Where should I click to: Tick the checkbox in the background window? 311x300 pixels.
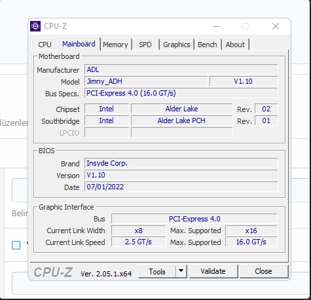tap(16, 245)
